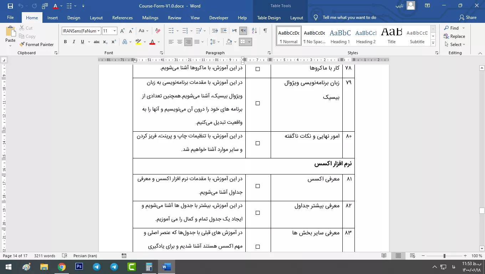Apply the red font color
This screenshot has width=485, height=274.
coord(152,42)
